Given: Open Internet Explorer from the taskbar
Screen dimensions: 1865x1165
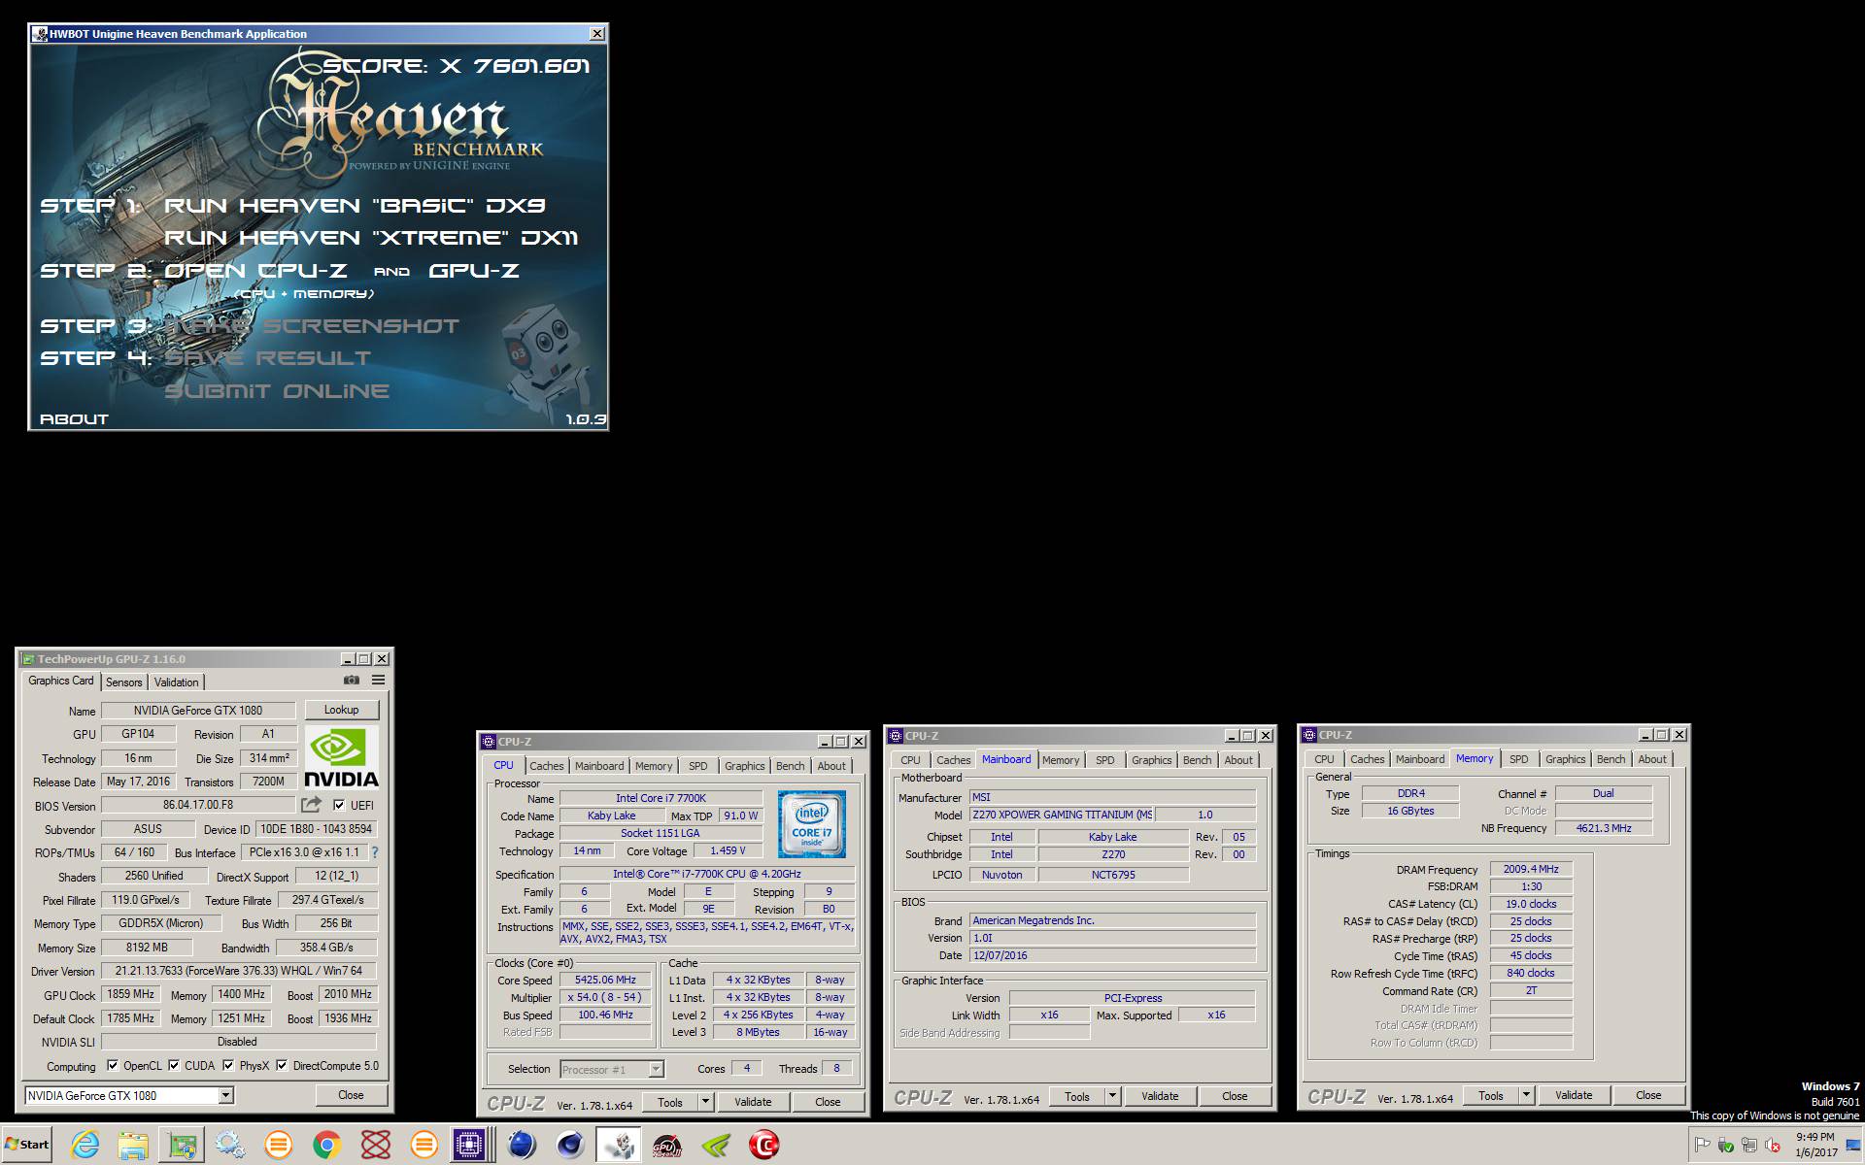Looking at the screenshot, I should 85,1145.
